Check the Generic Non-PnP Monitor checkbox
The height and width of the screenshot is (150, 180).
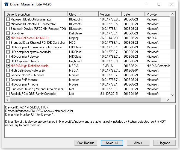(8, 75)
